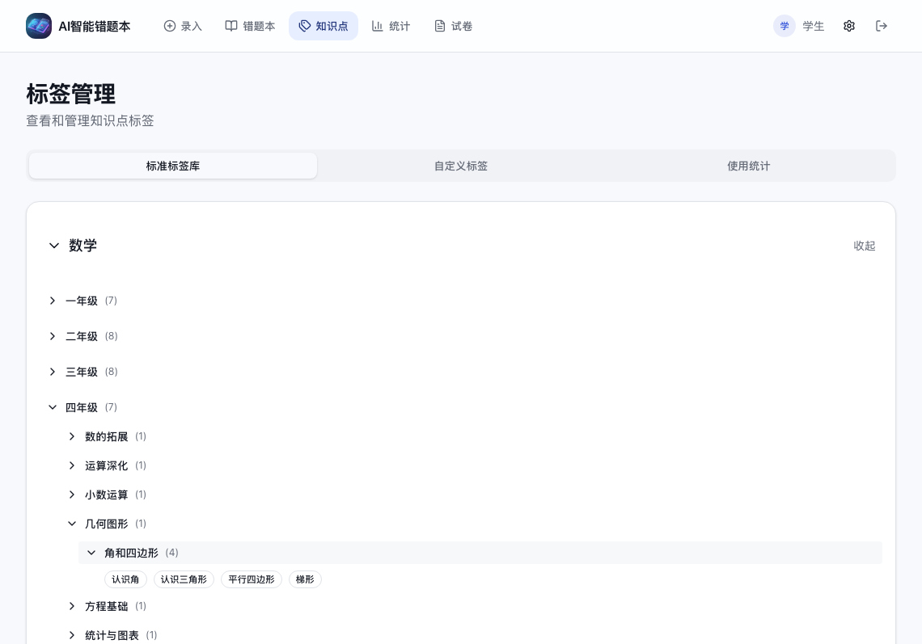Click the 二年级 row label
The width and height of the screenshot is (922, 644).
click(x=82, y=336)
